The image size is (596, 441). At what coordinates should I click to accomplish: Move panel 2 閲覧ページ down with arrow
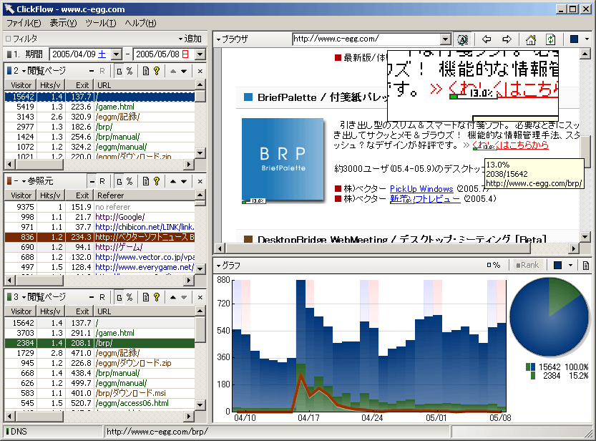[x=184, y=71]
